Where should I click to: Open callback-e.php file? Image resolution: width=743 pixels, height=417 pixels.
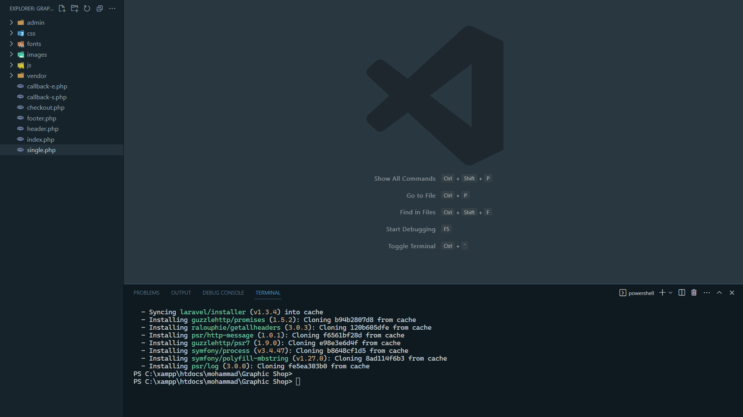(x=62, y=86)
